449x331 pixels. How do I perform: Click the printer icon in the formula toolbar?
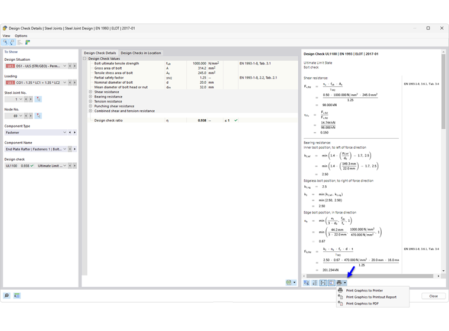339,283
